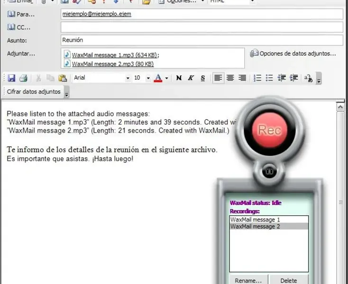
Task: Toggle italic K formatting
Action: click(x=191, y=78)
